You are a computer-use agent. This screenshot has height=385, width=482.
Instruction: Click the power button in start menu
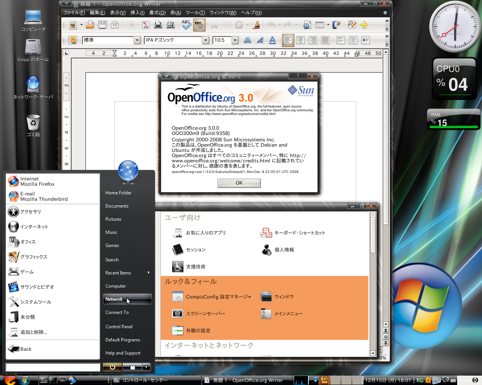112,367
